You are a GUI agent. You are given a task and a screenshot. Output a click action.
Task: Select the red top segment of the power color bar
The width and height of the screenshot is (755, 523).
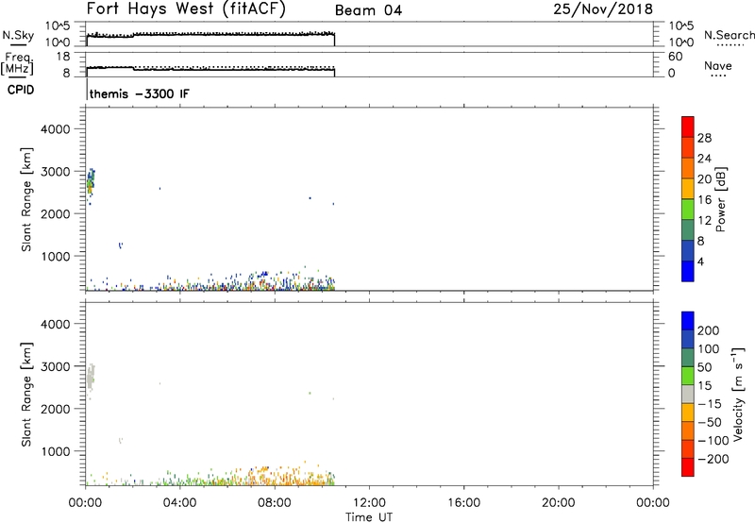(688, 127)
